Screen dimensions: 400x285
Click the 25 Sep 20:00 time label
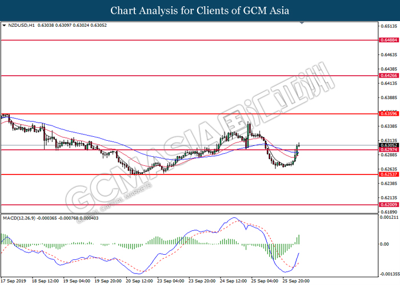click(x=296, y=281)
